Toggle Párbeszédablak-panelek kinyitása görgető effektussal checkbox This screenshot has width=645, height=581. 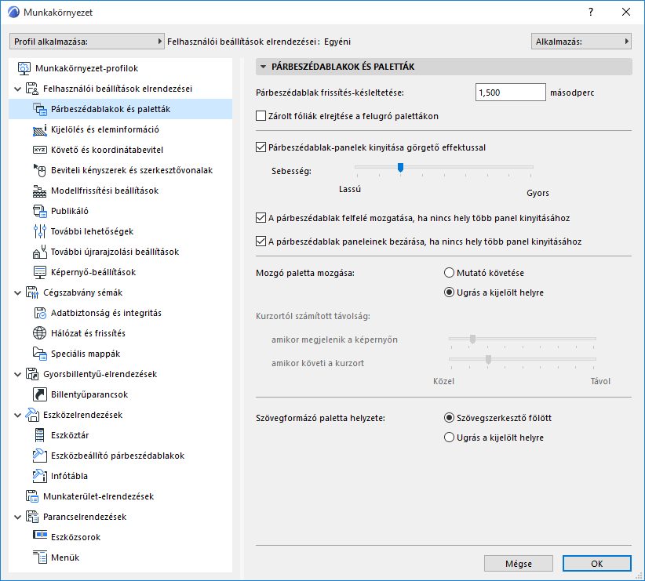pyautogui.click(x=261, y=147)
